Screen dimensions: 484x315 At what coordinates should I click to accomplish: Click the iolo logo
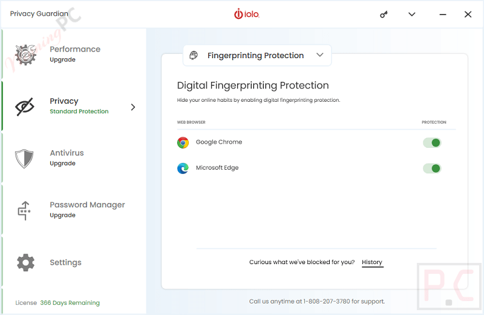coord(247,14)
